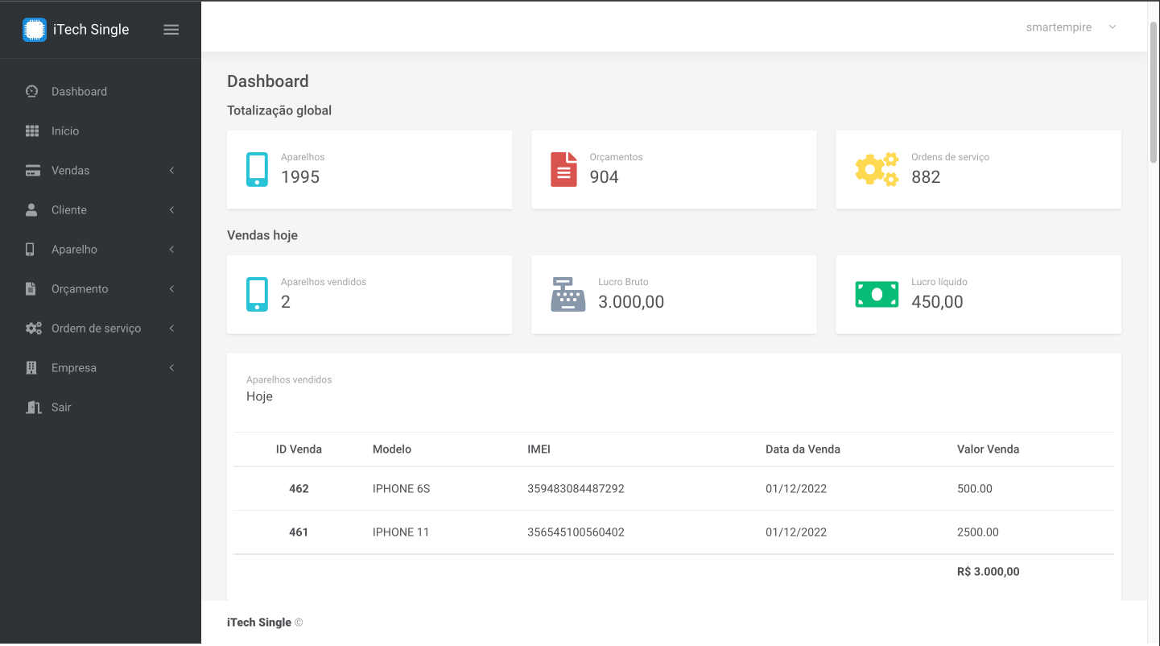This screenshot has height=646, width=1160.
Task: Expand the Empresa submenu chevron
Action: (171, 368)
